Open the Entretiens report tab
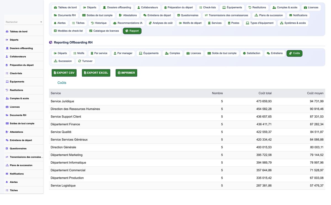Screen dimensions: 331x205 (x=274, y=53)
